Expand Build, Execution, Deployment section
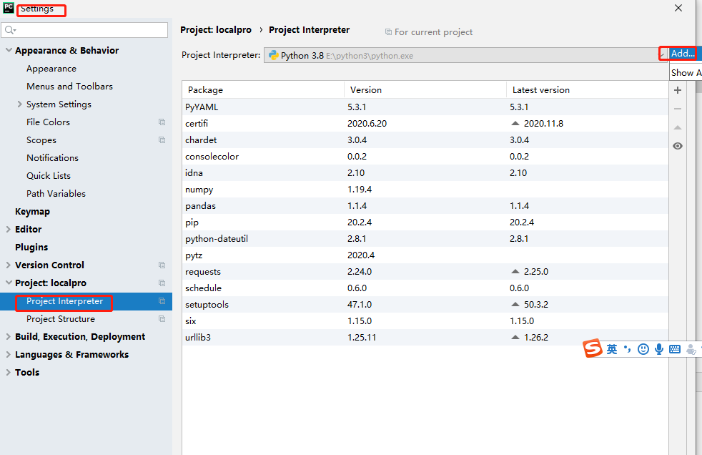The image size is (702, 455). (x=8, y=336)
